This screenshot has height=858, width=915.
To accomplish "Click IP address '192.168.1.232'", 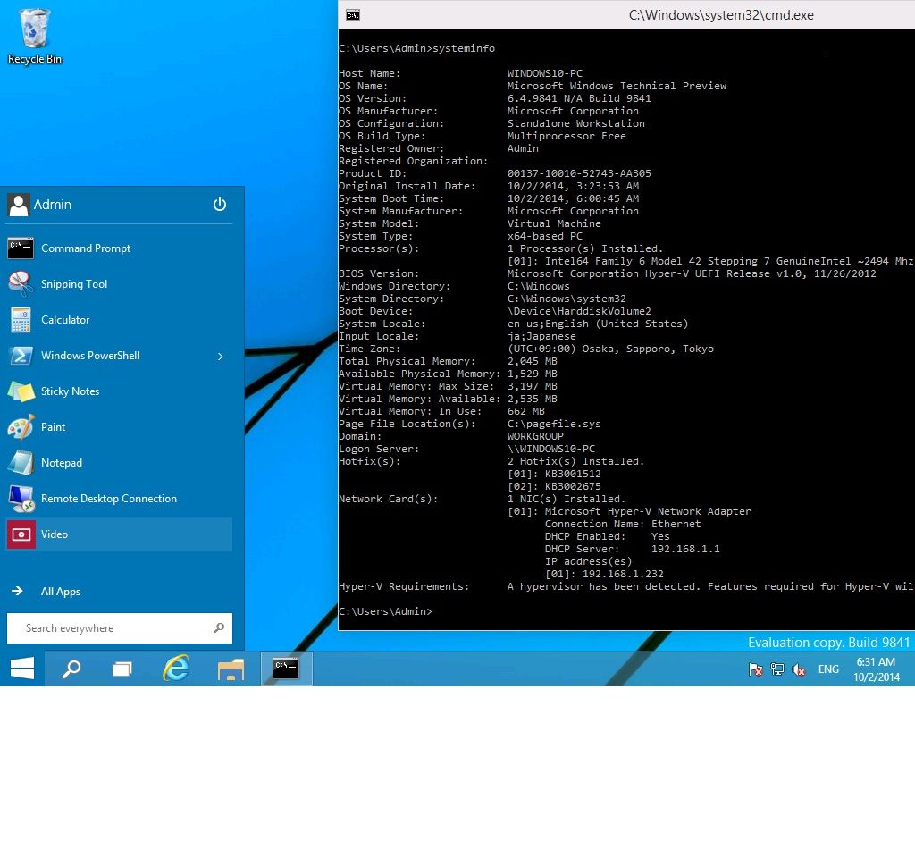I will pos(623,574).
